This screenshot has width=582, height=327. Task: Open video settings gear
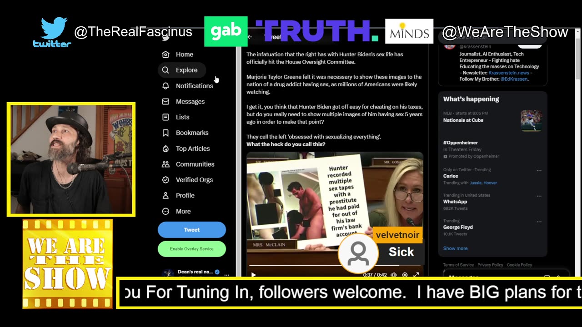click(405, 275)
